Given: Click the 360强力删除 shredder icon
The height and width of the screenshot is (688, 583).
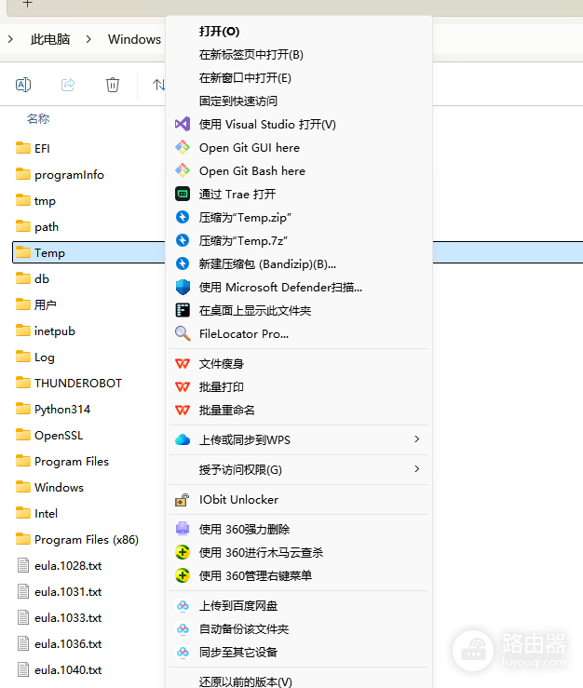Looking at the screenshot, I should (183, 529).
